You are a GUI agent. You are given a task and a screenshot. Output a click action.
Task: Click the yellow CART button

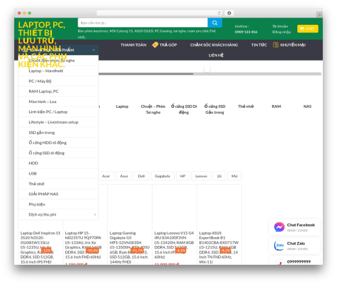click(x=307, y=29)
